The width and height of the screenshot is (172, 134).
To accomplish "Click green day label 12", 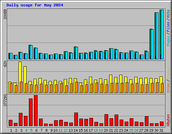I will (66, 130).
